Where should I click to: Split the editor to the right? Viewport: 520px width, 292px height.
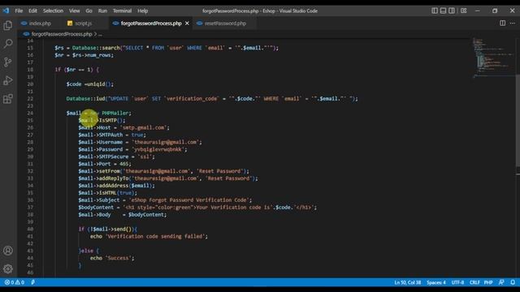pos(503,24)
